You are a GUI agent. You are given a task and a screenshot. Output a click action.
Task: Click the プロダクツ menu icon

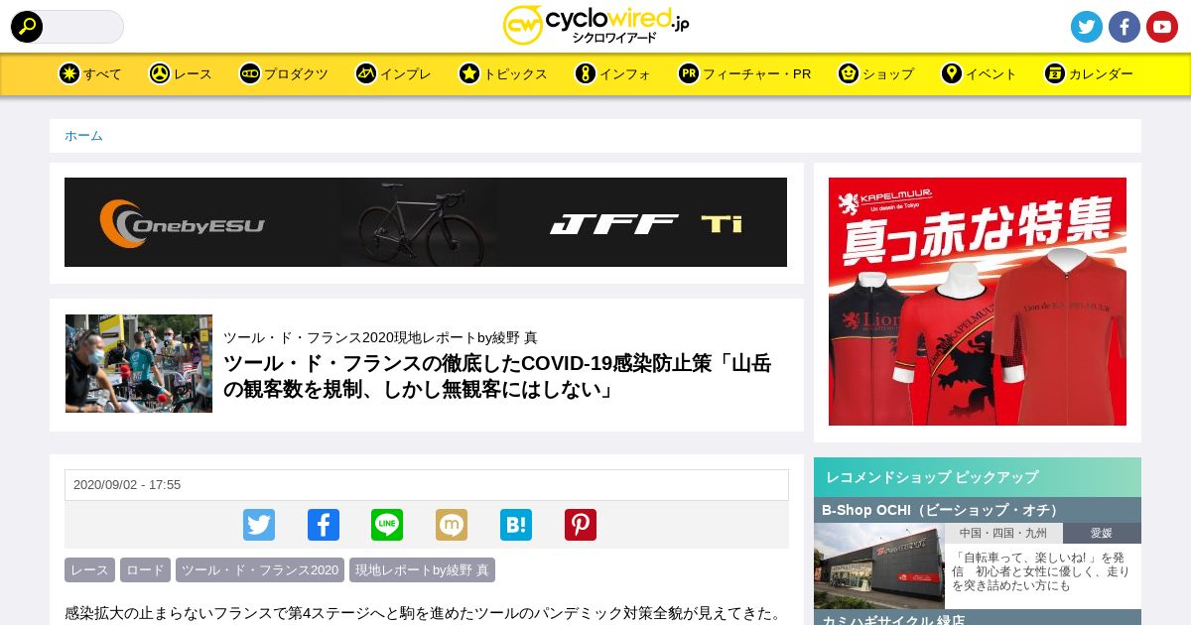coord(250,73)
